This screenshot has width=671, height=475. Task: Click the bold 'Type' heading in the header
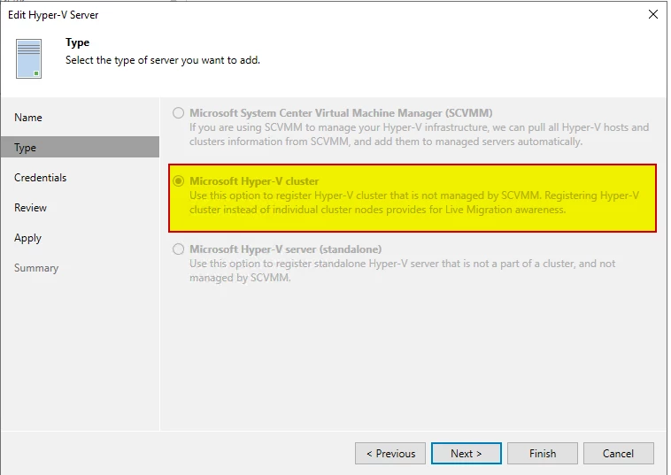(x=77, y=42)
